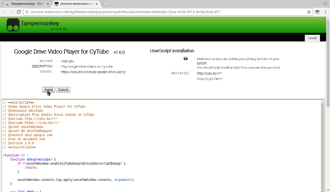
Task: Click the address bar URL field
Action: (167, 12)
